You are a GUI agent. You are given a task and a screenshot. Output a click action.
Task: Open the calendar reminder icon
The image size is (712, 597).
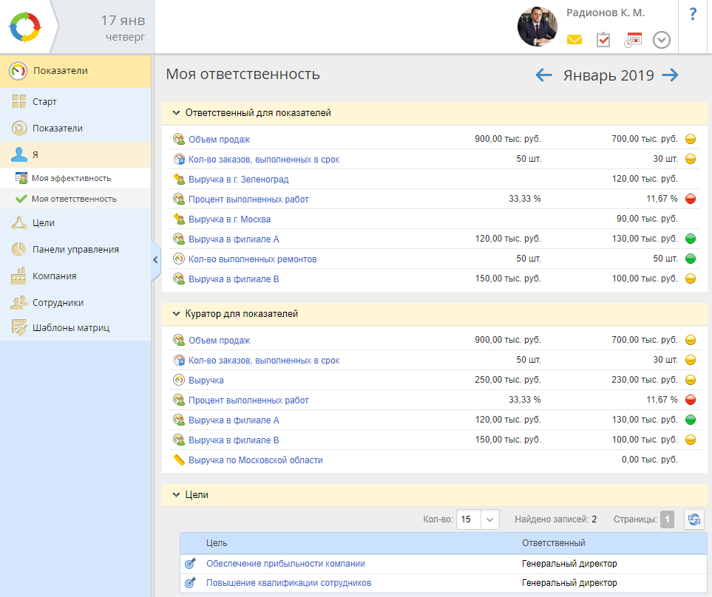tap(633, 40)
